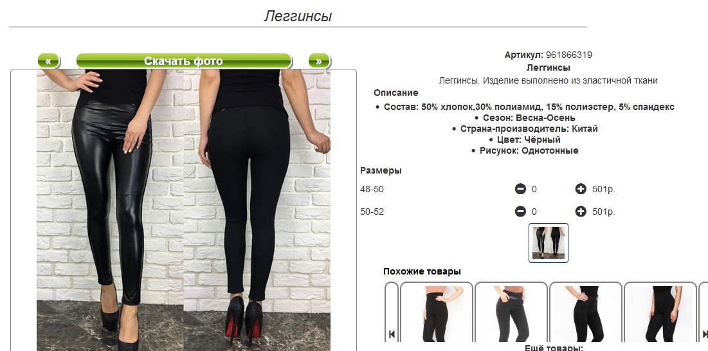The width and height of the screenshot is (708, 351).
Task: Click the Леггинсы page heading
Action: coord(298,16)
